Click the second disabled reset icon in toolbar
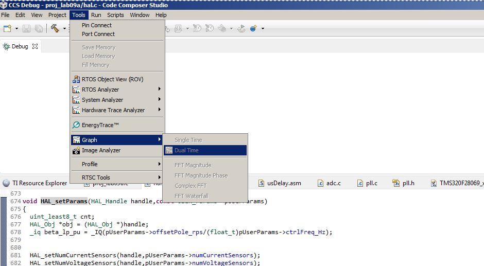Screen dimensions: 484x266 coord(210,28)
